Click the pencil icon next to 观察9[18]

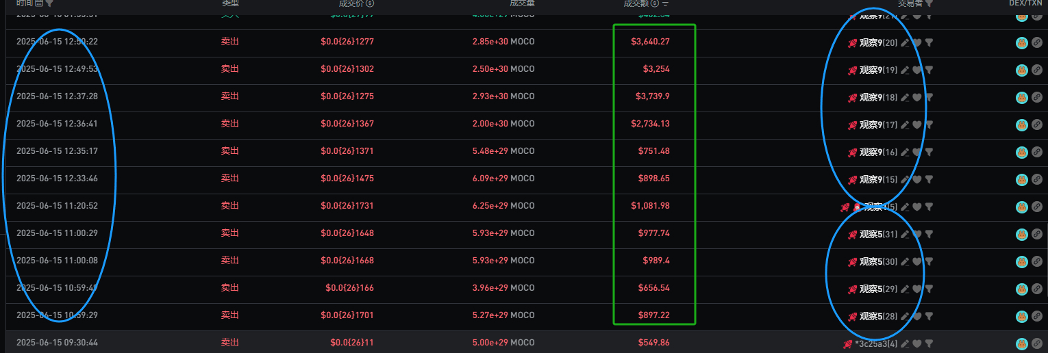click(905, 97)
